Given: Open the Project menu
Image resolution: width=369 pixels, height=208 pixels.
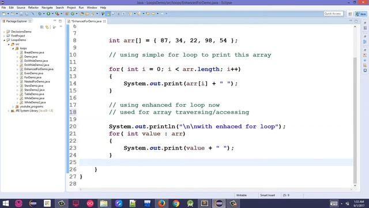Looking at the screenshot, I should pos(71,8).
